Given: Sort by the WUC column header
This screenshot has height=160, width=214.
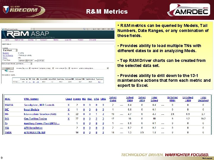Looking at the screenshot, I should 7,99.
